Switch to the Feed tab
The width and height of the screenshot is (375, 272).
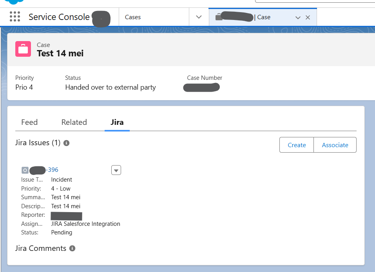point(29,122)
